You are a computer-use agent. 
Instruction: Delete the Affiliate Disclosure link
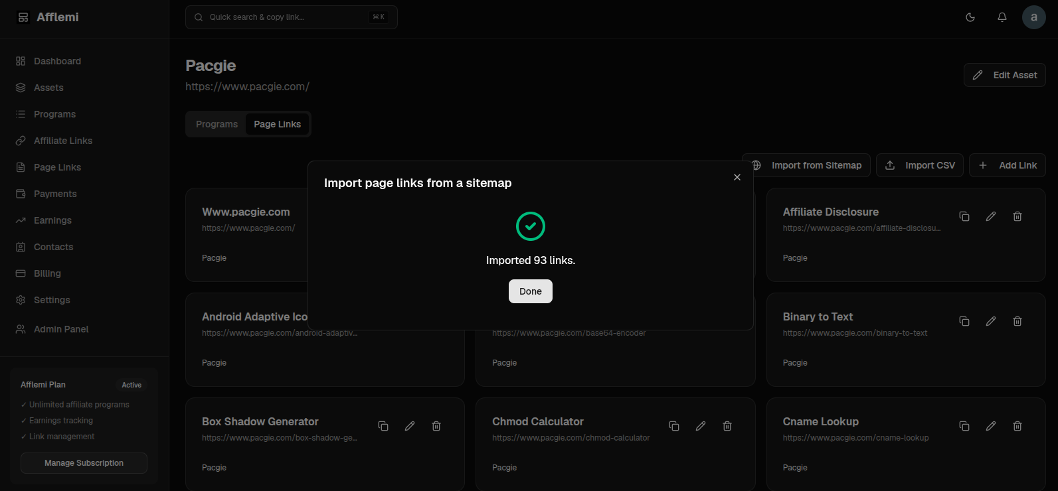[x=1017, y=216]
